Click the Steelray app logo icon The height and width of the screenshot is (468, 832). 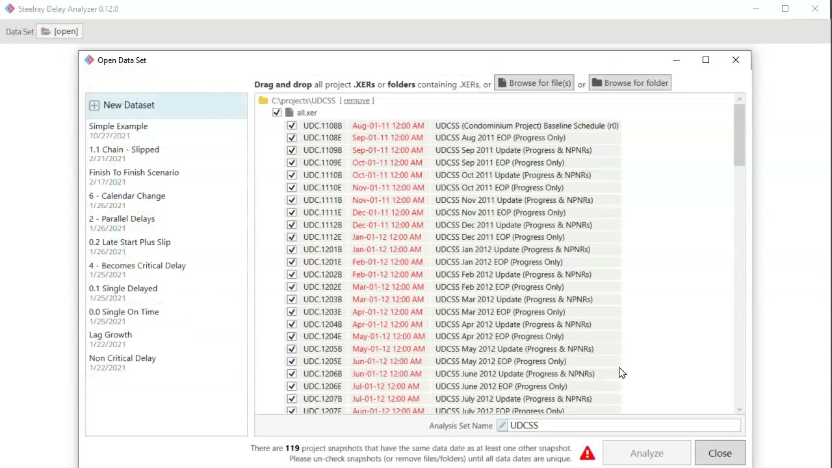coord(9,9)
